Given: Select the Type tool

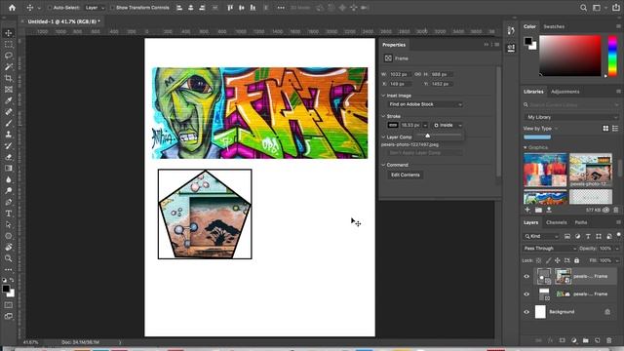Looking at the screenshot, I should pos(9,214).
